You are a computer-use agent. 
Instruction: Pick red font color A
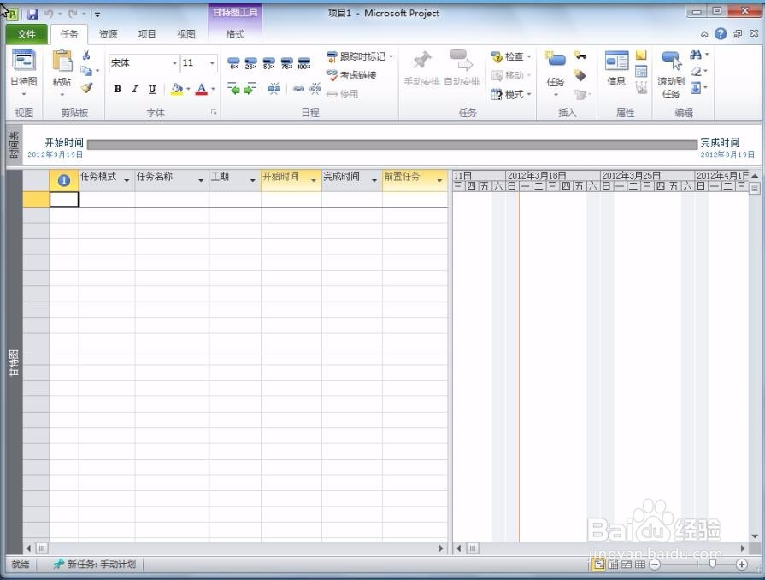[x=202, y=89]
